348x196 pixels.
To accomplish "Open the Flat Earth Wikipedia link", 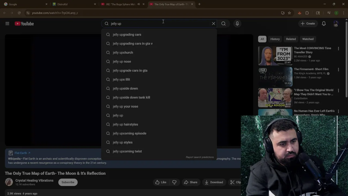I will [23, 153].
